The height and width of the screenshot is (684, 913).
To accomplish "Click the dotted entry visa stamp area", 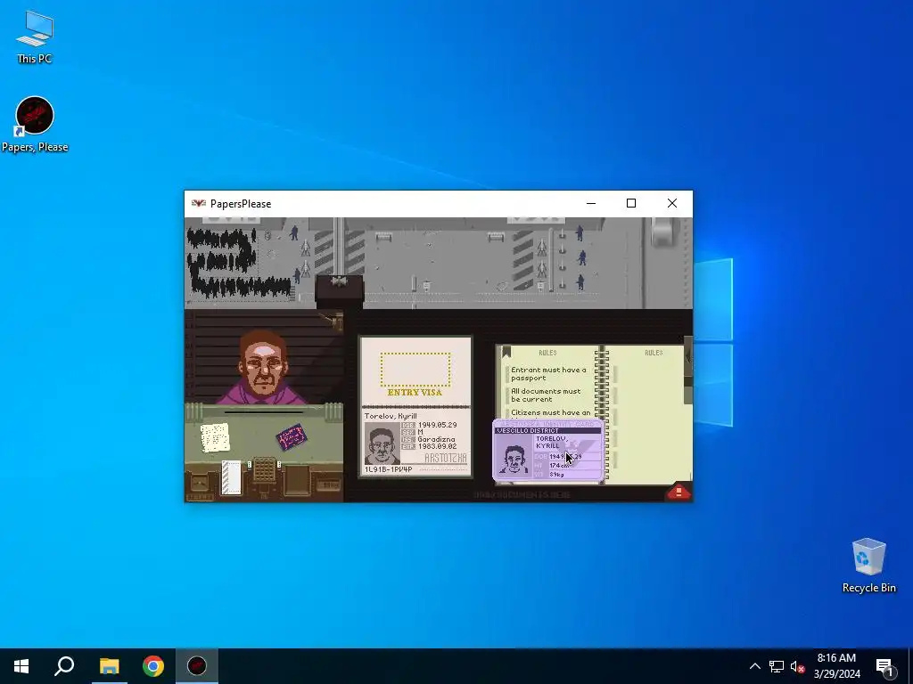I will [415, 370].
